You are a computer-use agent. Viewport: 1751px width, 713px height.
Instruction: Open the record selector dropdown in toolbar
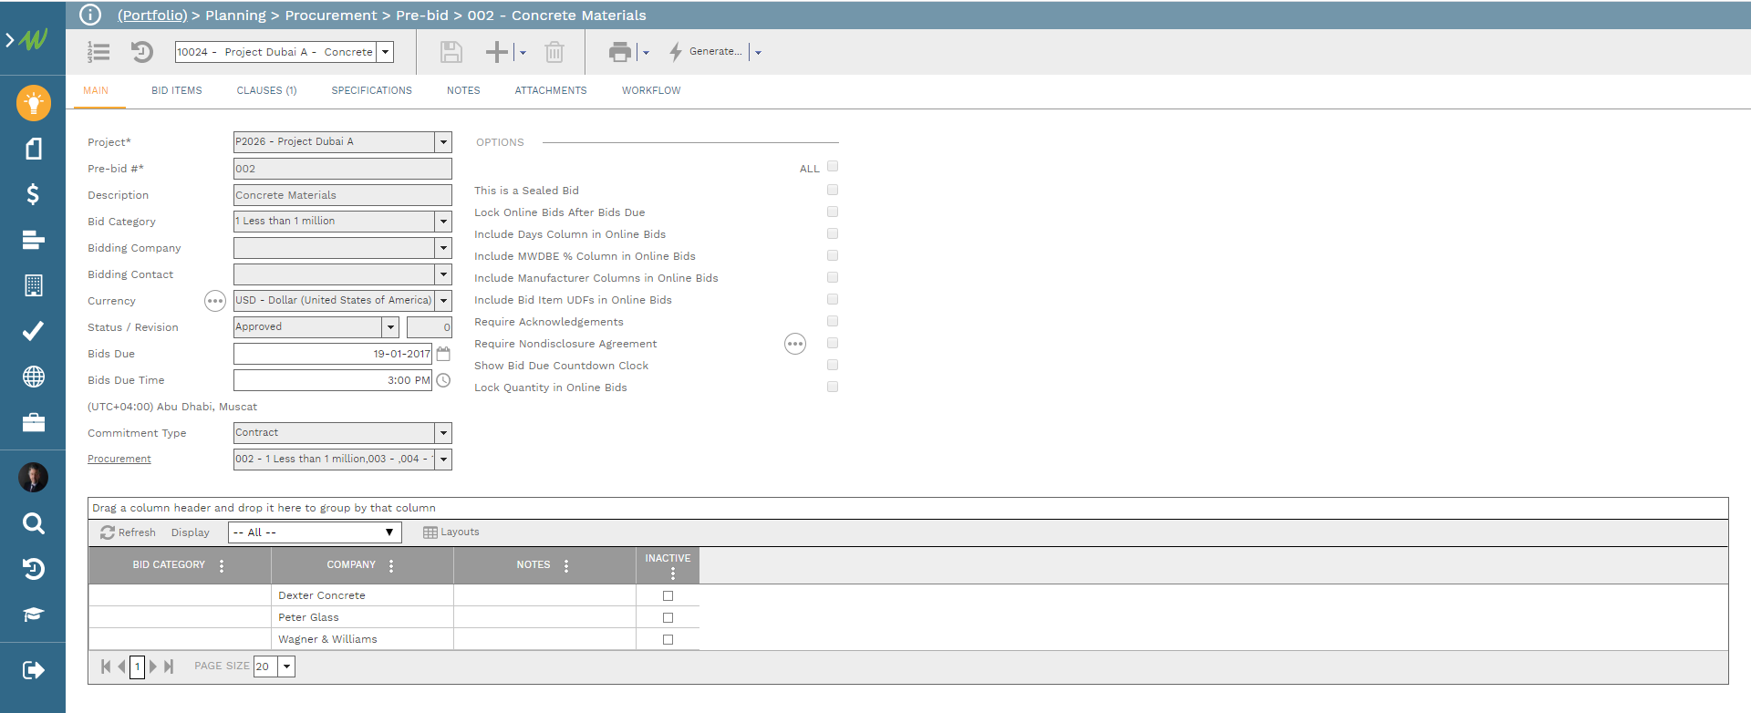tap(386, 52)
